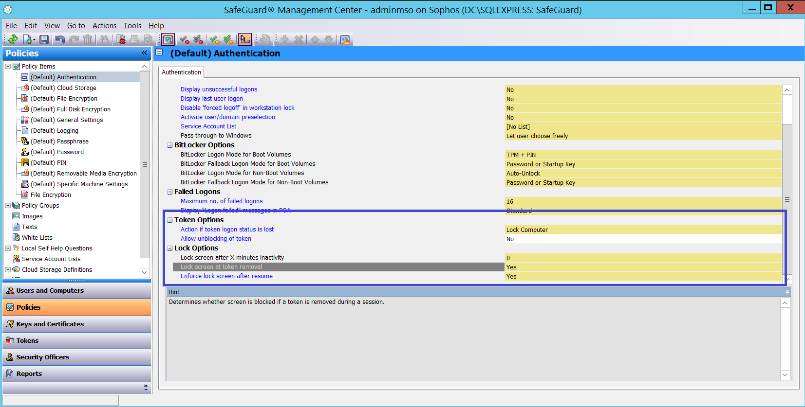805x407 pixels.
Task: Select (Default) Passphrase policy
Action: pos(59,142)
